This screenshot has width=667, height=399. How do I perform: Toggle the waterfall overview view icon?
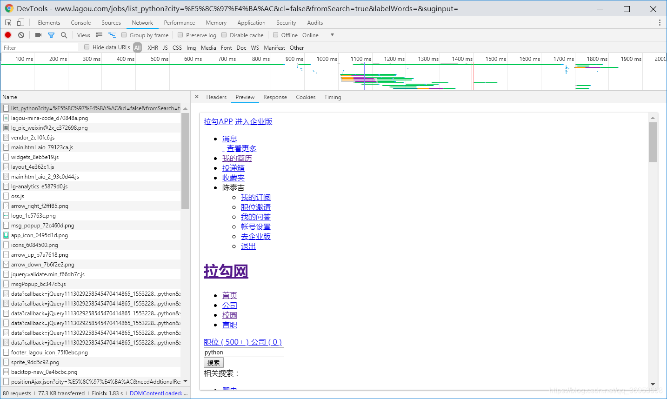click(112, 35)
